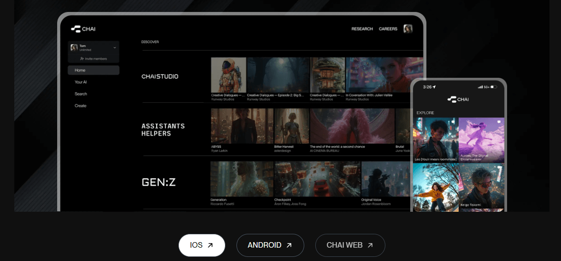Image resolution: width=561 pixels, height=261 pixels.
Task: Click the 3:26 time on phone
Action: [427, 87]
